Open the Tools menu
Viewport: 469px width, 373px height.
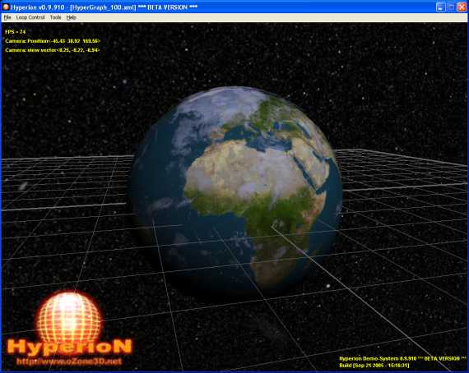55,17
